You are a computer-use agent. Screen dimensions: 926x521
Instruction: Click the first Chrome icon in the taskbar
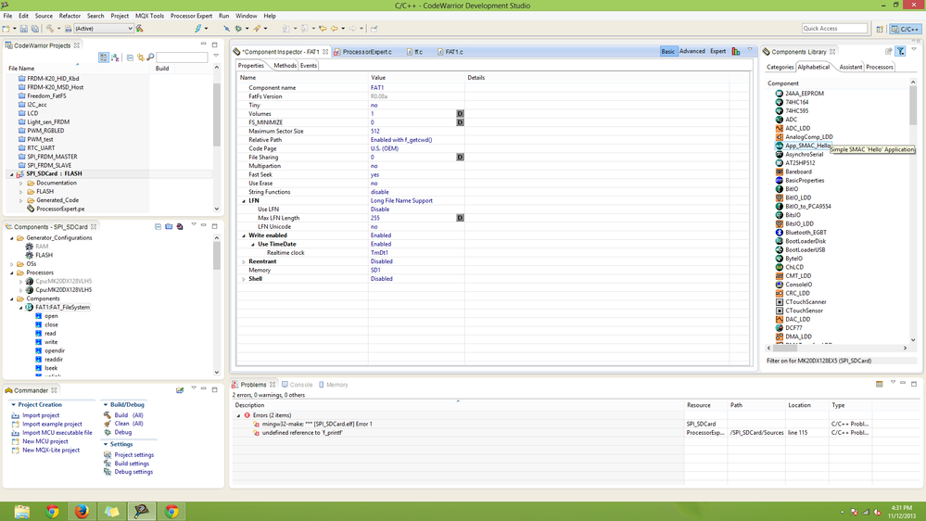point(52,511)
